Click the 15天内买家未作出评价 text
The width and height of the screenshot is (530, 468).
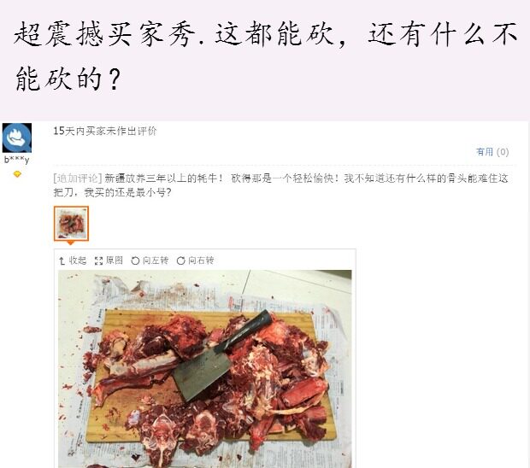click(x=105, y=131)
